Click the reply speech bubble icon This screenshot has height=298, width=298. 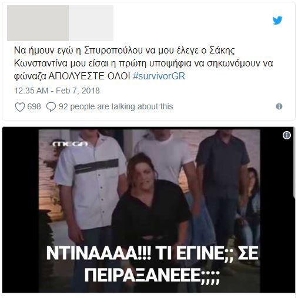click(x=51, y=107)
